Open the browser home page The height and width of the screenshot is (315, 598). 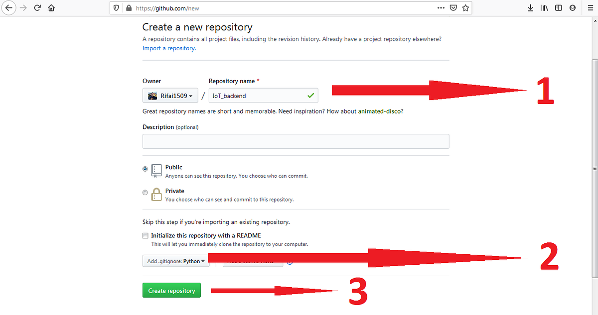pos(51,7)
